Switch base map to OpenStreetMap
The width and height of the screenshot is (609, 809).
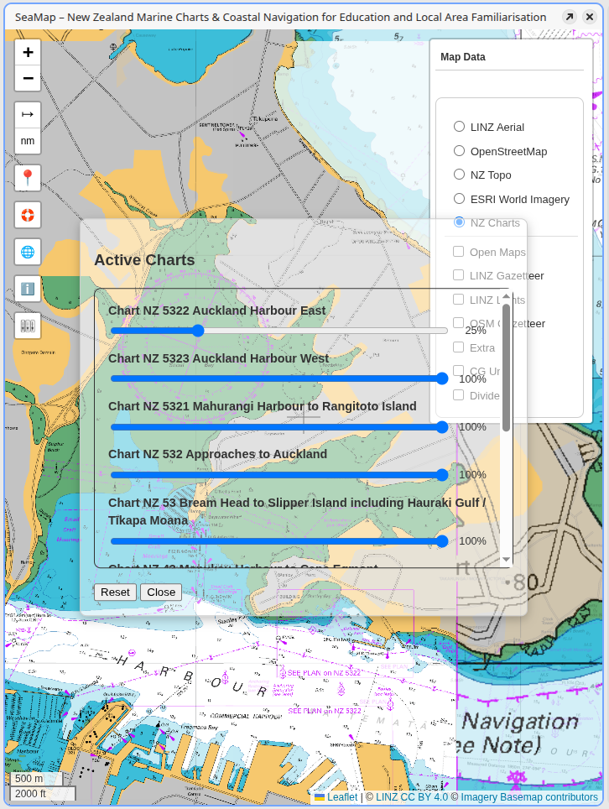pos(459,151)
